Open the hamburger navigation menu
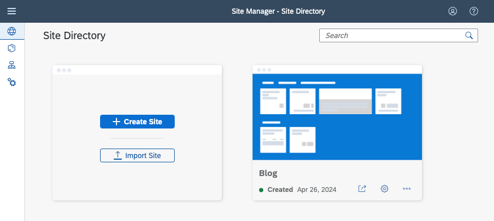 click(12, 11)
